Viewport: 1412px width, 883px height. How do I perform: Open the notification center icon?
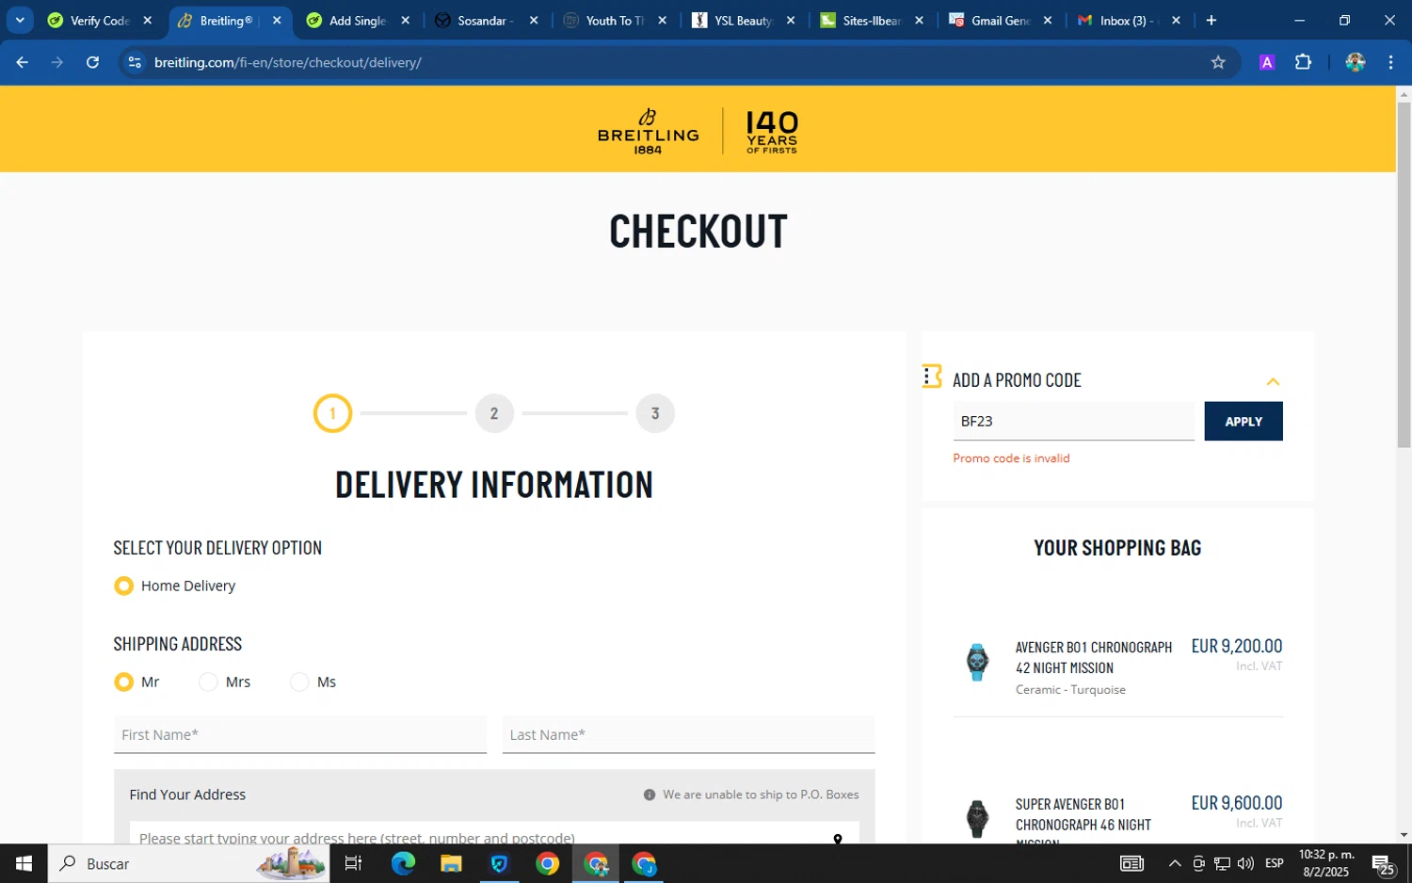tap(1384, 864)
